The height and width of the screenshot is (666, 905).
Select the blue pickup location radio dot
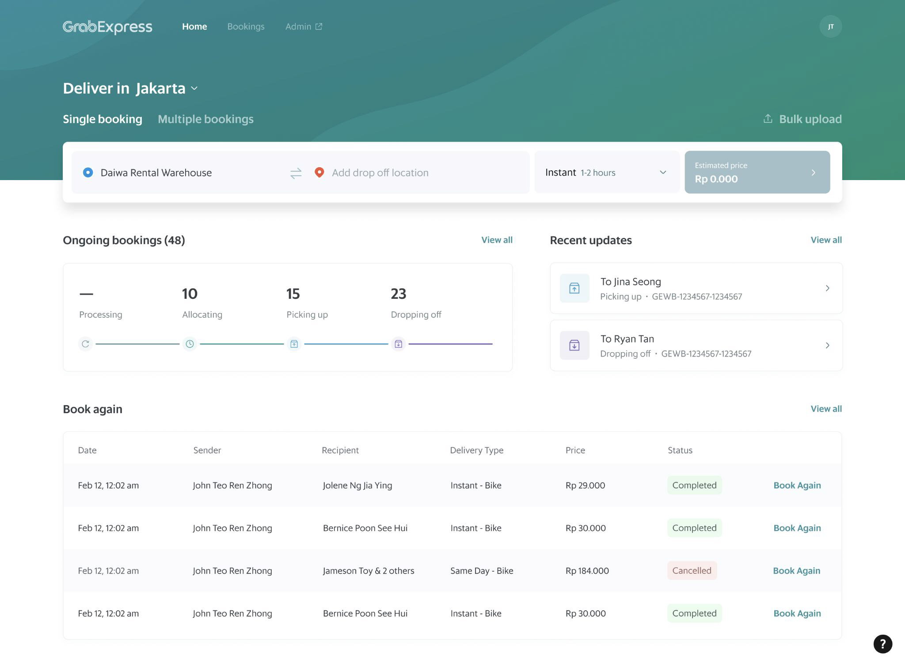point(88,173)
